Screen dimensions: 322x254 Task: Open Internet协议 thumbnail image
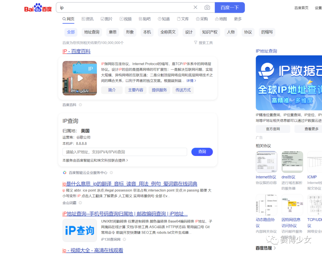coord(266,162)
